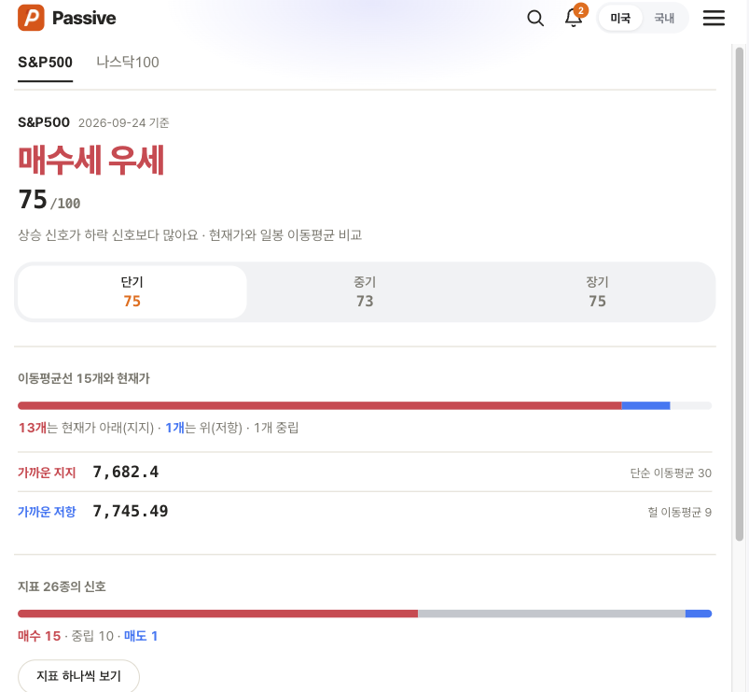This screenshot has height=692, width=749.
Task: Click the 매수세 우세 headline
Action: [91, 161]
